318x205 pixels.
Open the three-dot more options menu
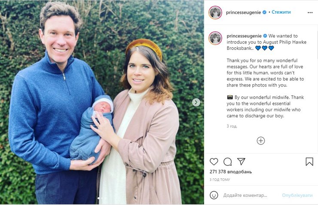(x=310, y=12)
